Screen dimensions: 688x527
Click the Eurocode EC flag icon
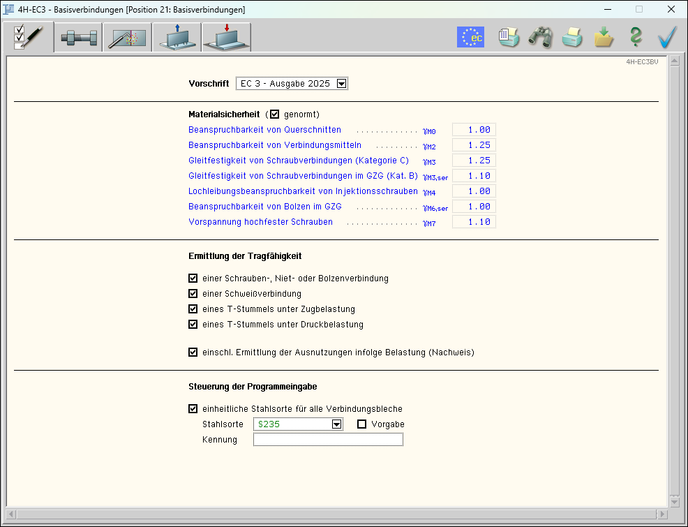pyautogui.click(x=470, y=37)
